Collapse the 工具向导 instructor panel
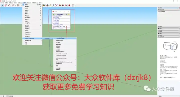180x97 pixels. [x=169, y=37]
